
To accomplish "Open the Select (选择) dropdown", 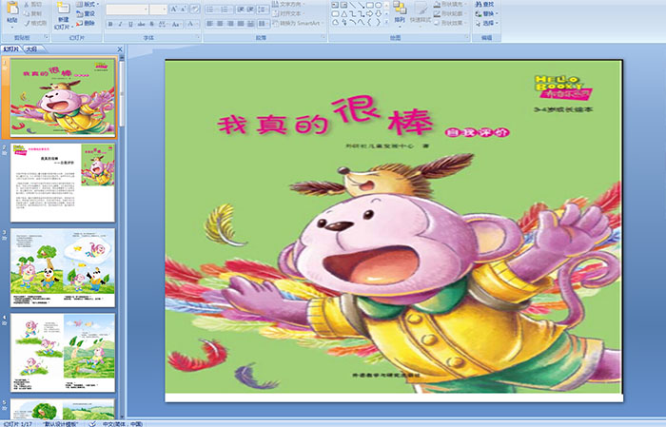I will click(490, 24).
